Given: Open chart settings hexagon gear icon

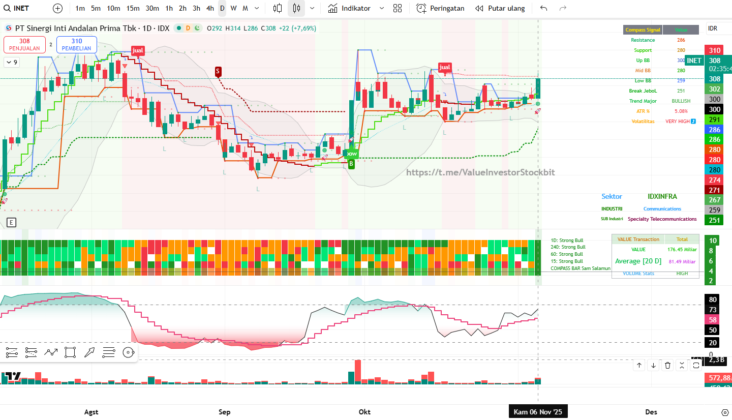Looking at the screenshot, I should (725, 412).
